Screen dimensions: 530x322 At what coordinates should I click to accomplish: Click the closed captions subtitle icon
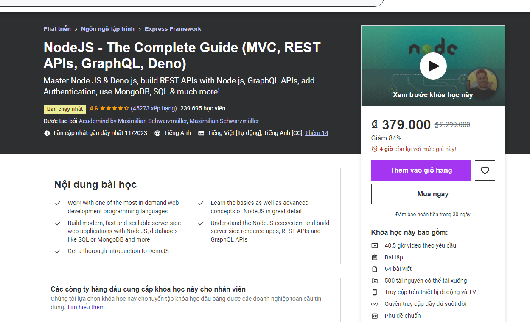tap(201, 133)
